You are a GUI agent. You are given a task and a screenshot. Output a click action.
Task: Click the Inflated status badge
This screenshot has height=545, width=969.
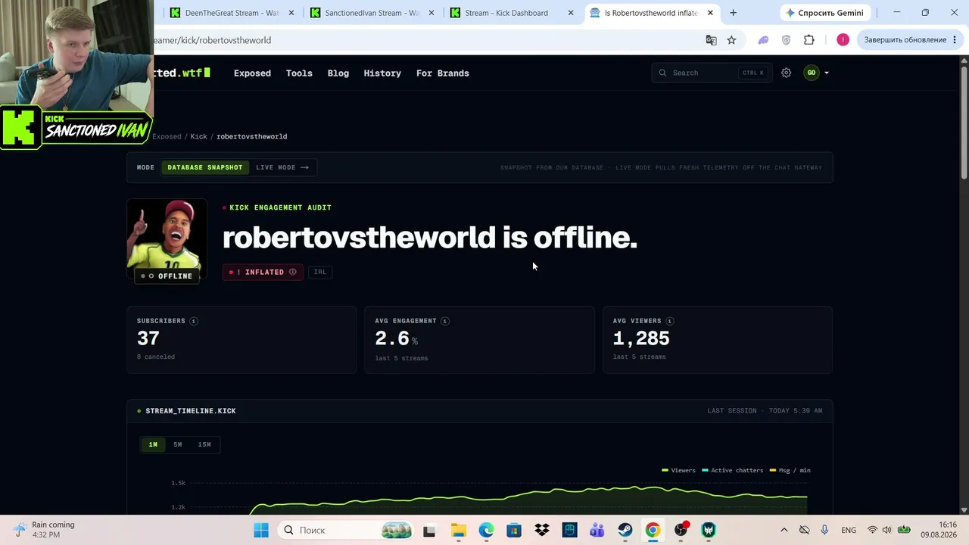pyautogui.click(x=263, y=272)
